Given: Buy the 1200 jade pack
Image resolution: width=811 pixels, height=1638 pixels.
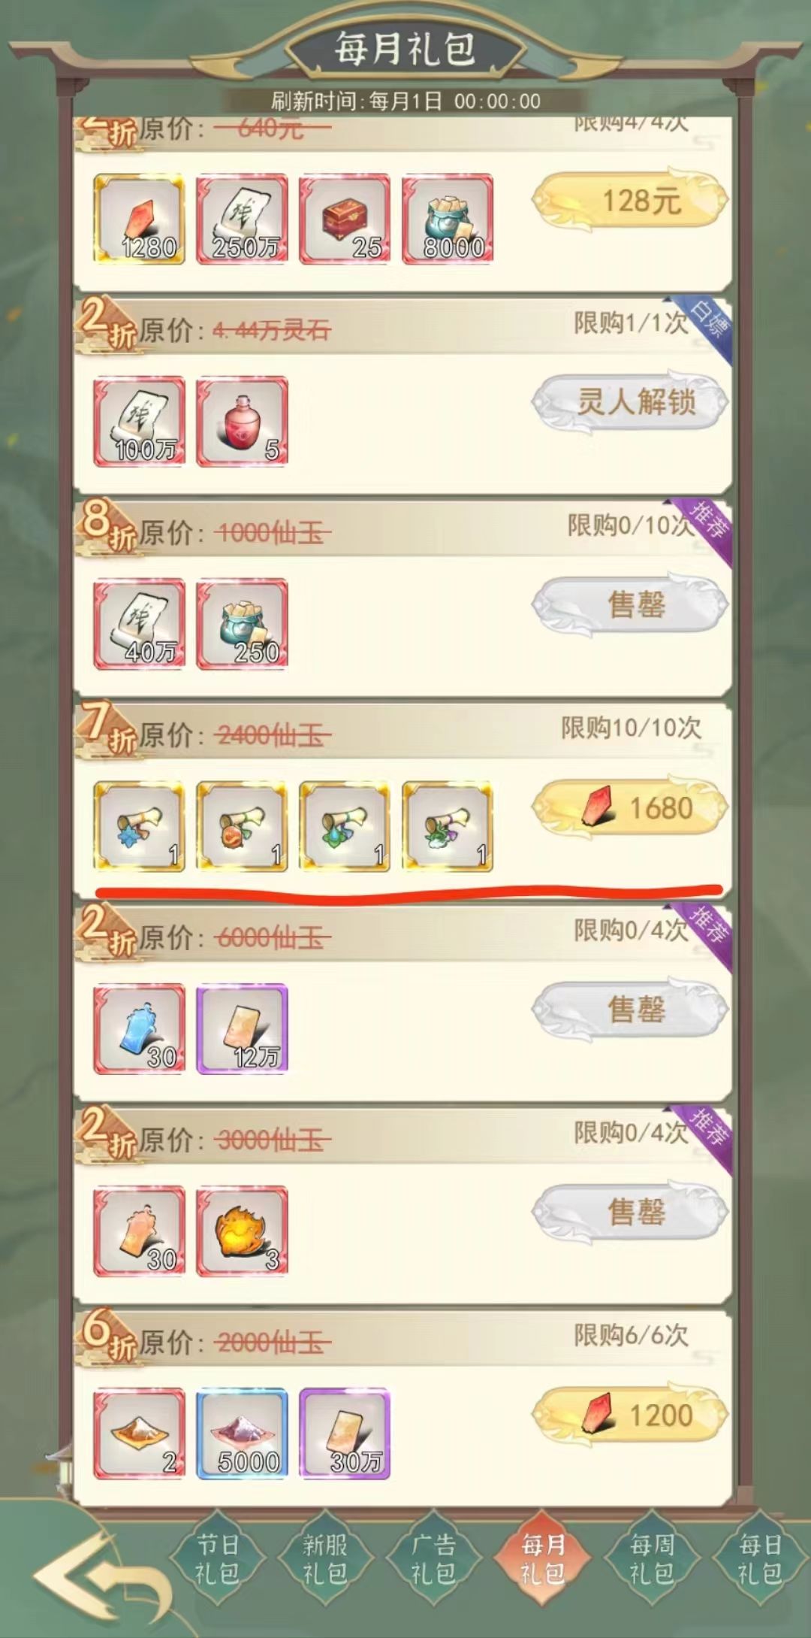Looking at the screenshot, I should click(x=631, y=1415).
